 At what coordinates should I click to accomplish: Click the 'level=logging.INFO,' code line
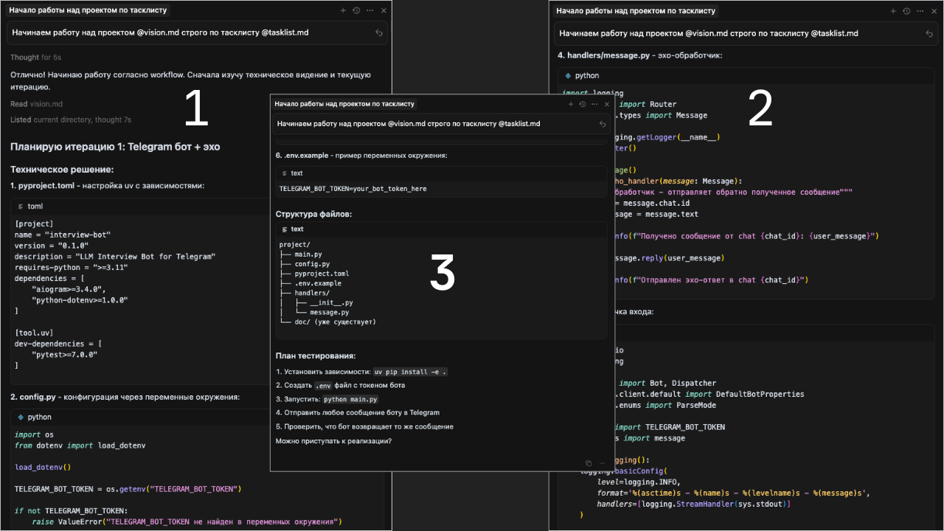pyautogui.click(x=639, y=482)
